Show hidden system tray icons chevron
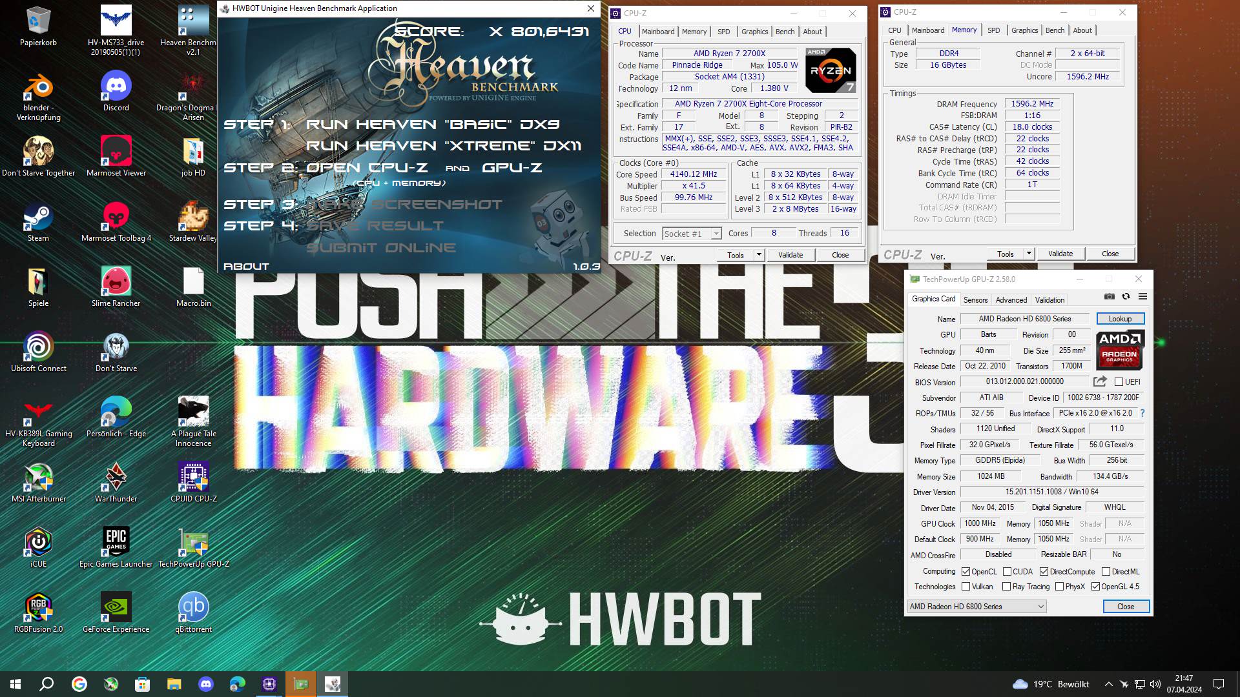1240x697 pixels. 1108,684
